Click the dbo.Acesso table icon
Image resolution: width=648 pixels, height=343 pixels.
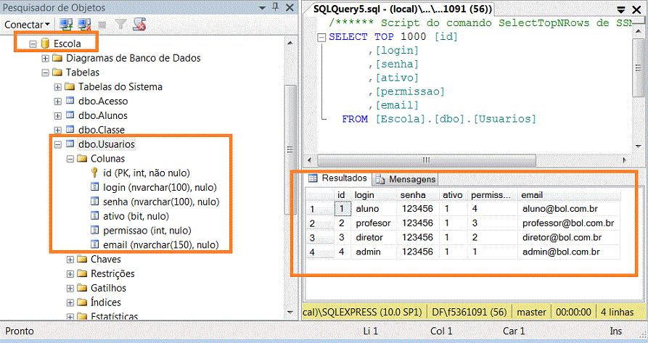70,101
